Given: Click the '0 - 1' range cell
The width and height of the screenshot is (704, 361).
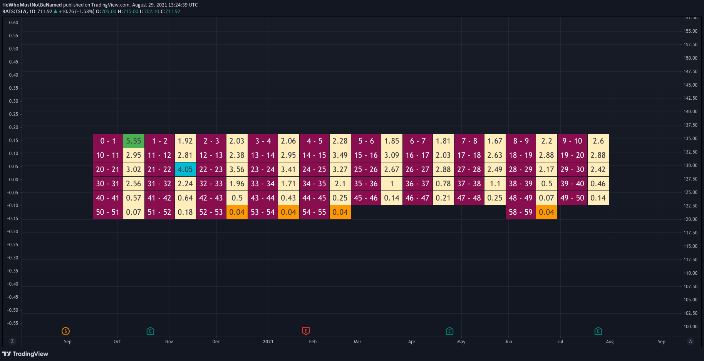Looking at the screenshot, I should (108, 141).
